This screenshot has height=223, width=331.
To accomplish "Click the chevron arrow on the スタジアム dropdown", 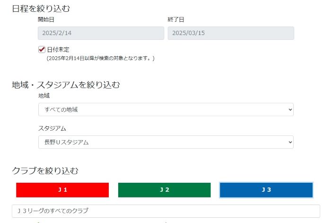I will pos(290,142).
